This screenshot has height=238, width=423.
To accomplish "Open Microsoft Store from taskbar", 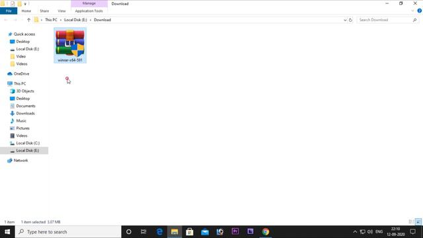I will pos(190,232).
